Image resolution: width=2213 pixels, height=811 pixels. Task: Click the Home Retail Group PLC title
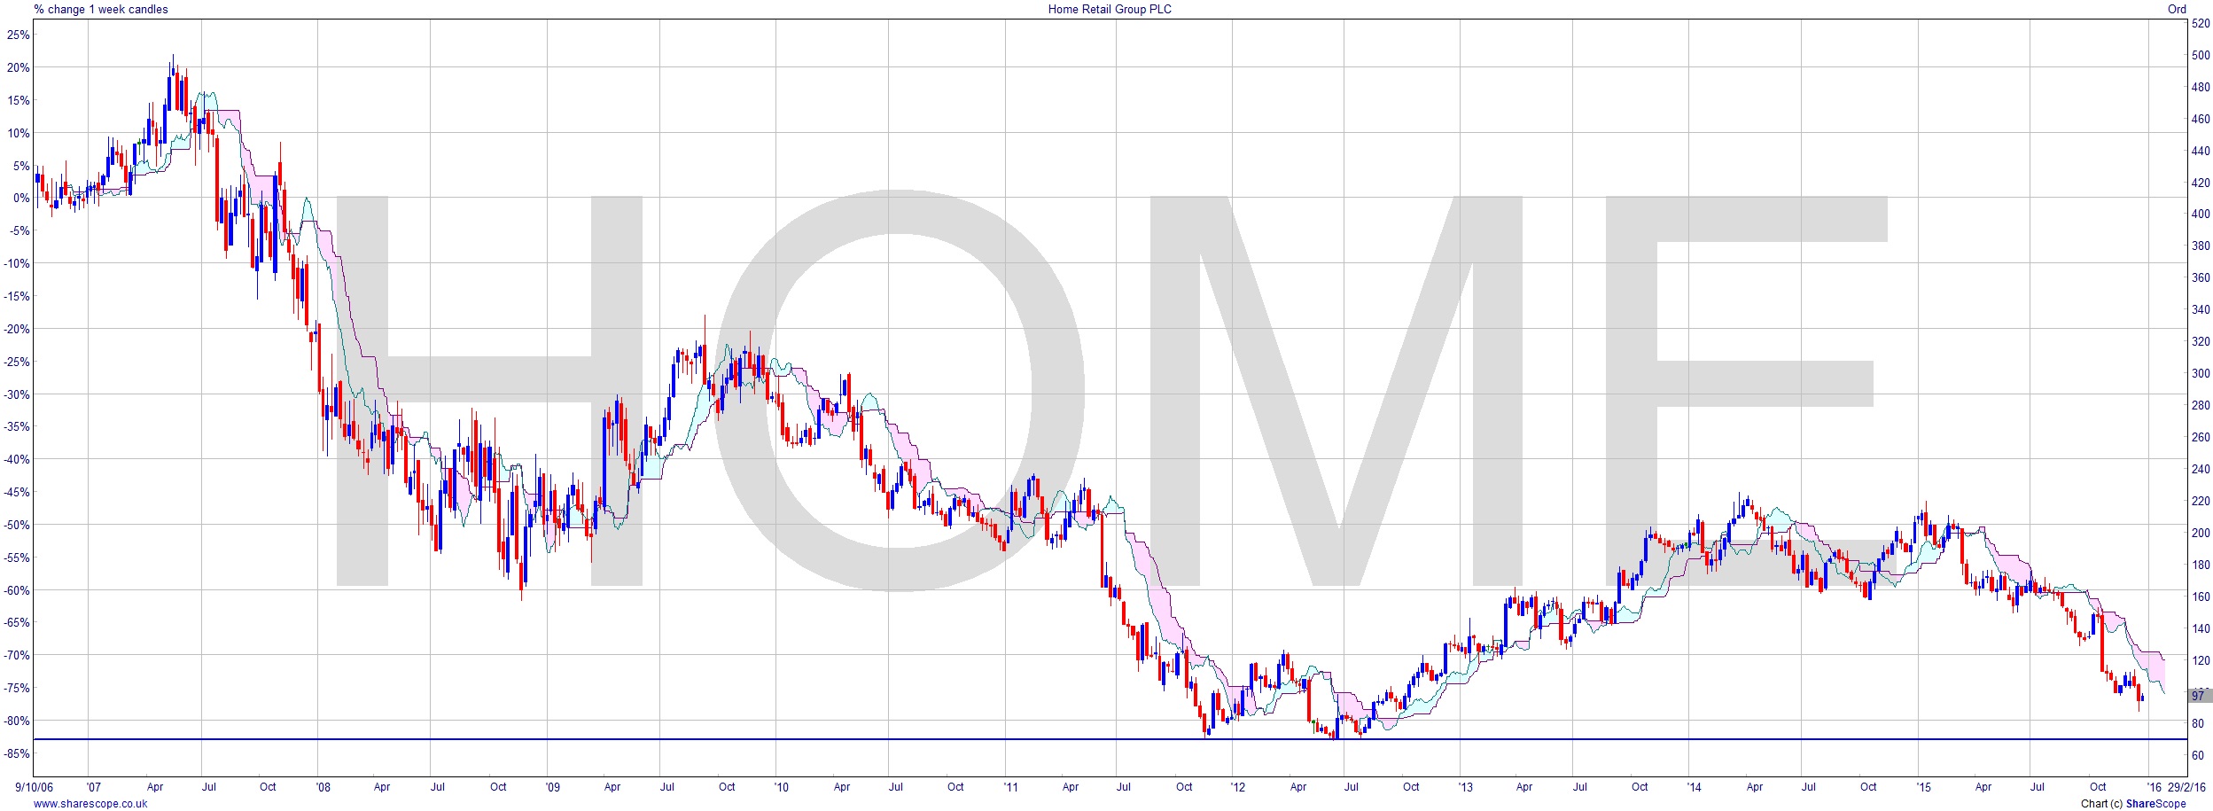click(x=1109, y=10)
